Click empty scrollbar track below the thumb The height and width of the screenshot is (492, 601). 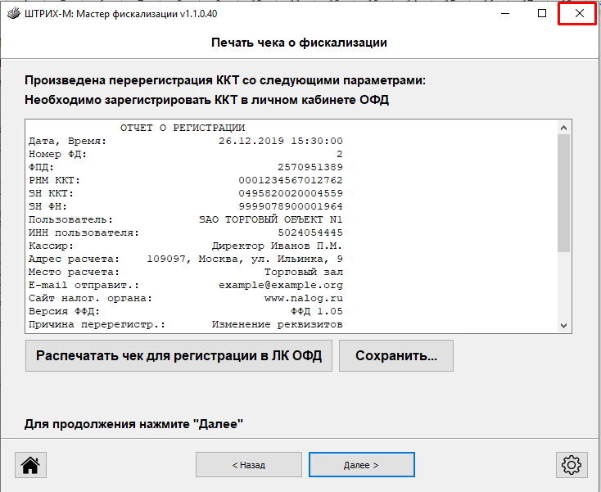pos(563,287)
